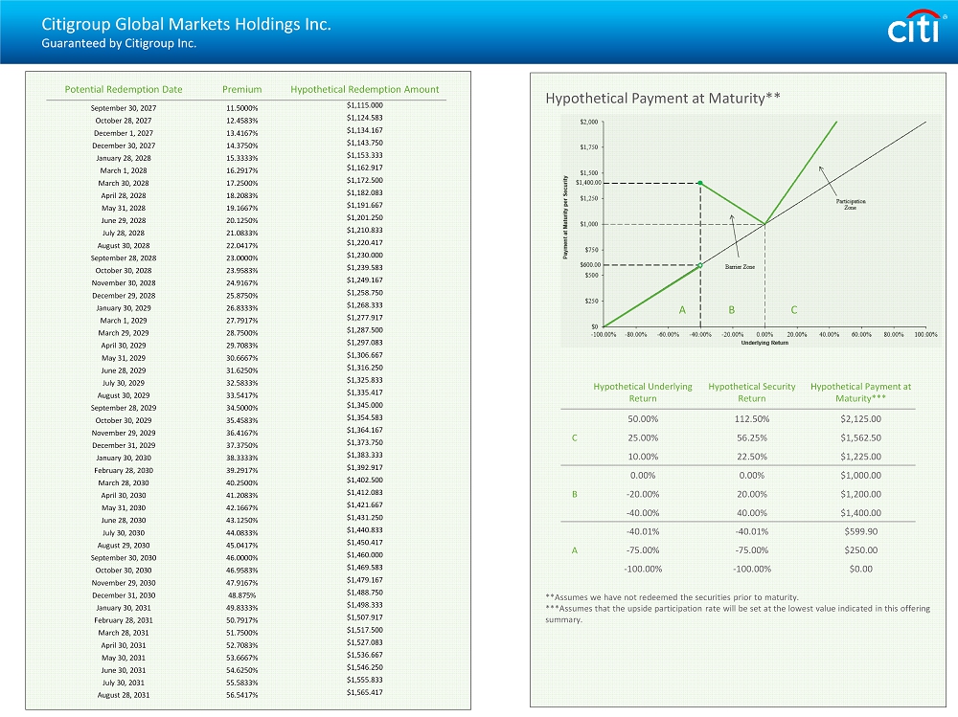The image size is (958, 717).
Task: Click 'Hypothetical Security Return' table header
Action: (x=751, y=392)
